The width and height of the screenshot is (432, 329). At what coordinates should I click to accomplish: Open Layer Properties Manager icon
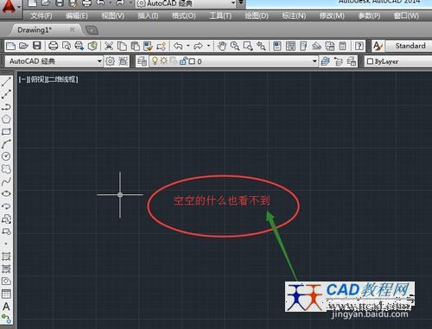click(142, 61)
